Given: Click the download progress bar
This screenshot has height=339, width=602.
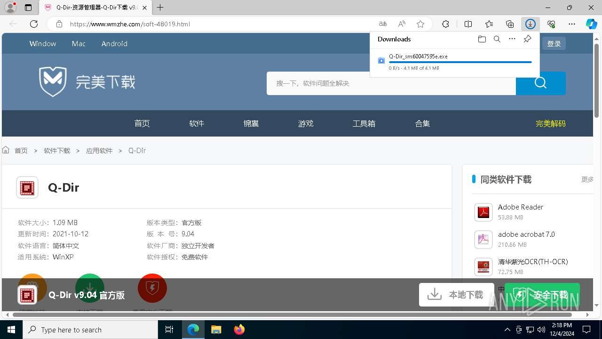Looking at the screenshot, I should [460, 62].
